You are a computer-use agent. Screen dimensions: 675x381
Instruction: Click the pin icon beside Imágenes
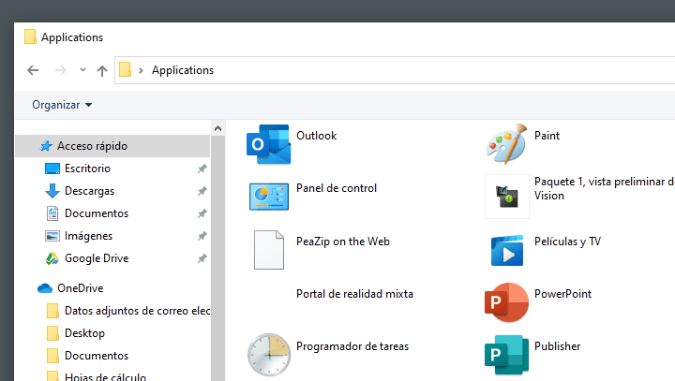click(x=202, y=236)
